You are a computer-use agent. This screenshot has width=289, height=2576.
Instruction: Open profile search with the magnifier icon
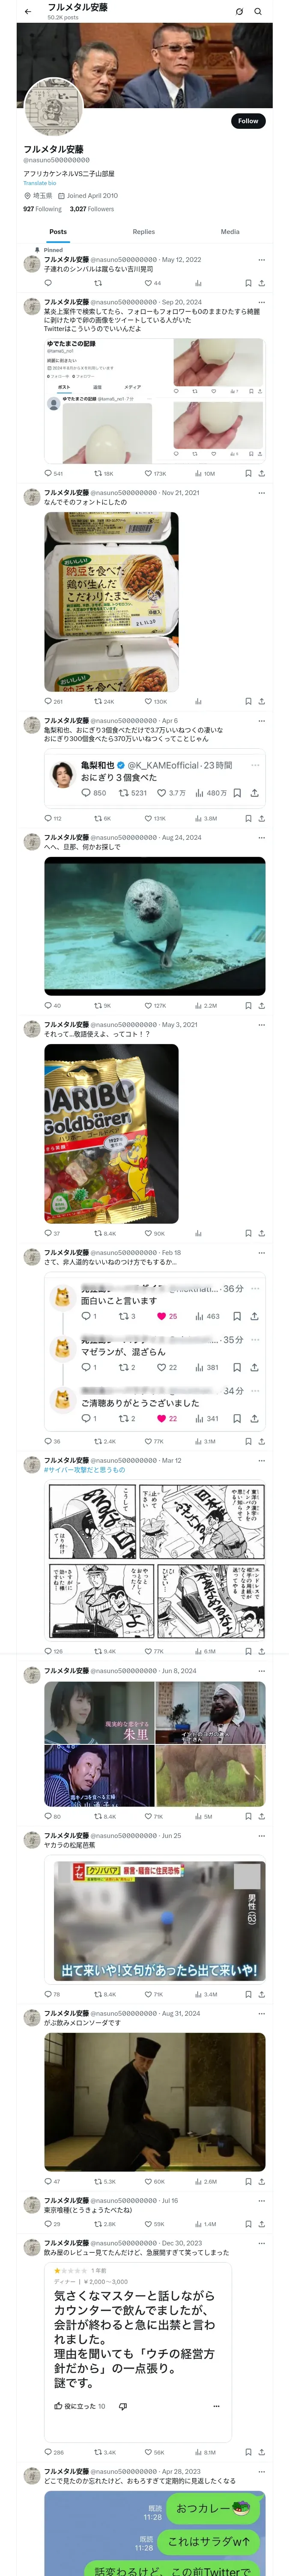click(x=258, y=12)
